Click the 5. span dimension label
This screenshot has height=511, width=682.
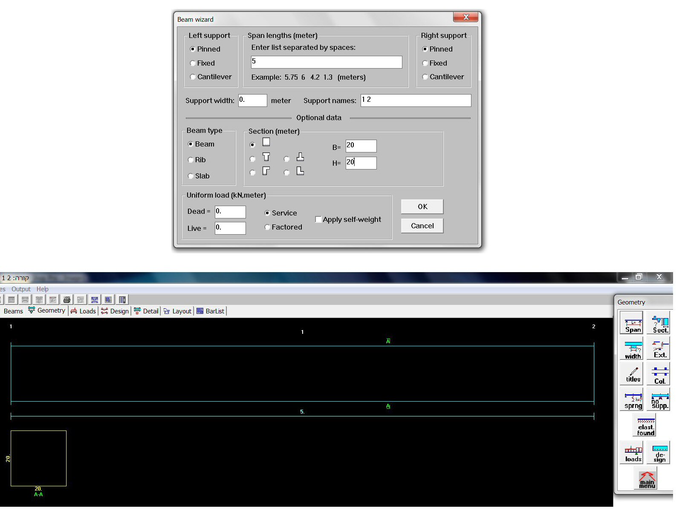[302, 412]
